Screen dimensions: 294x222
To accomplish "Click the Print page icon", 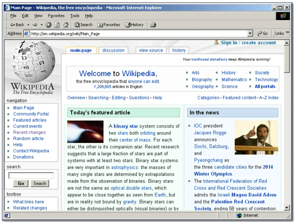I will click(153, 24).
